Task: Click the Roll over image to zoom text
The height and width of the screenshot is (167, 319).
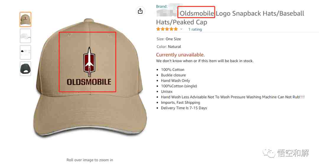Action: click(x=90, y=160)
